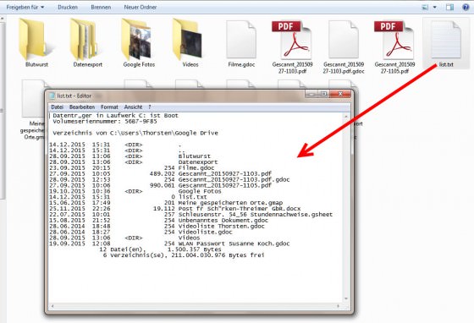Click Neuer Ordner in the toolbar
474x323 pixels.
(x=141, y=7)
